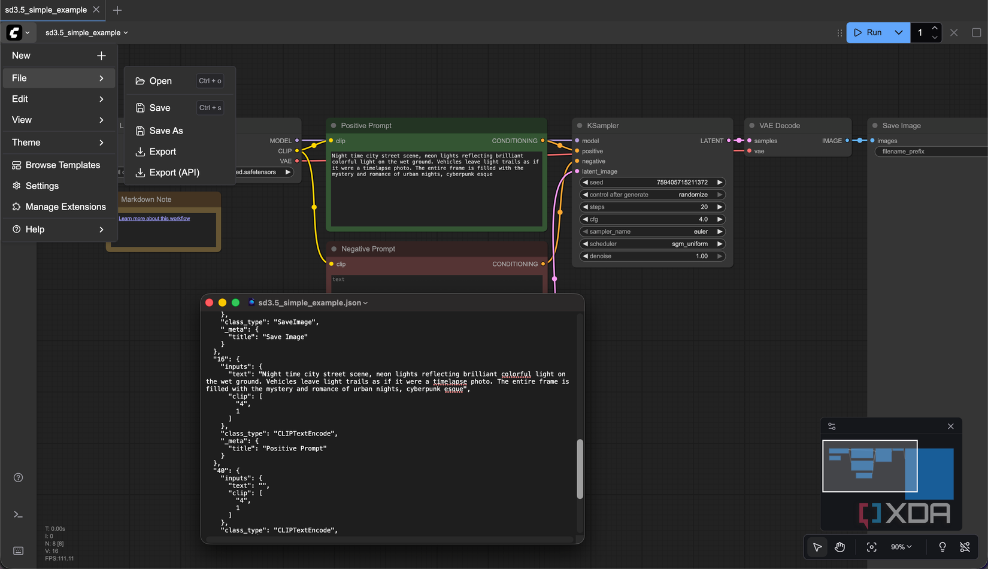Open the keyboard shortcuts icon

[x=19, y=550]
